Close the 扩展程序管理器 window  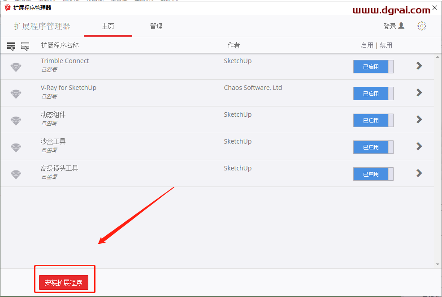pyautogui.click(x=435, y=8)
